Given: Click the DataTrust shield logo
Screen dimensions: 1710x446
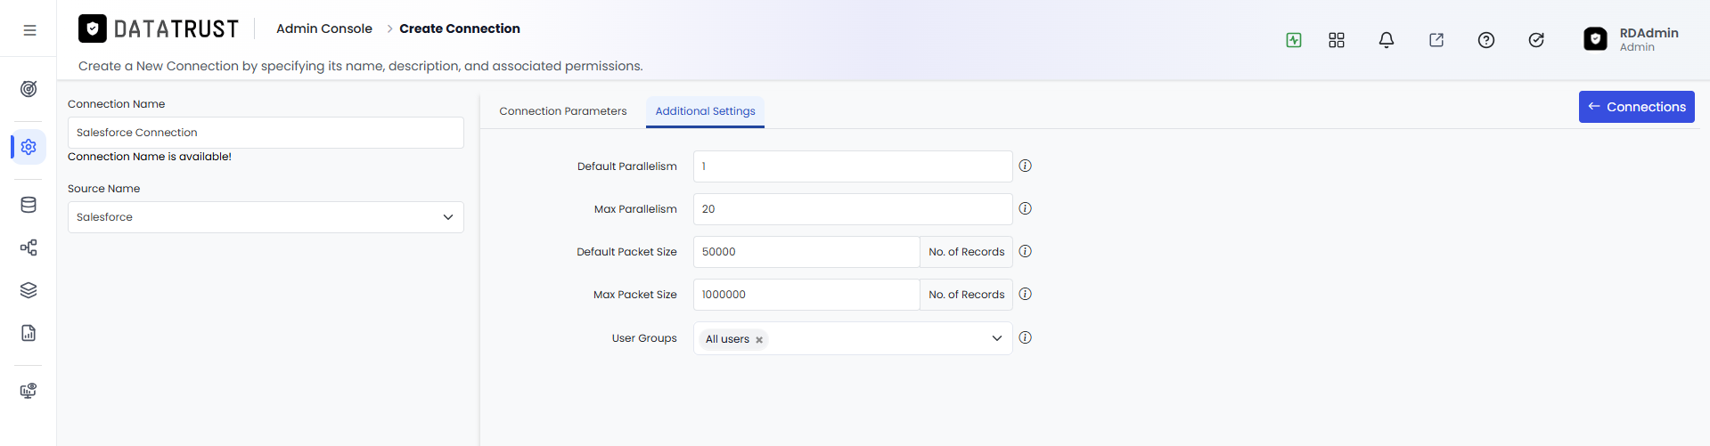Looking at the screenshot, I should coord(93,28).
